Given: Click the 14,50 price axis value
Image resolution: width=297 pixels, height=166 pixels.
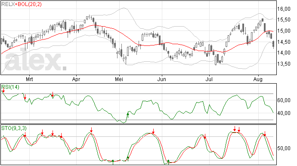Looking at the screenshot, I should [x=284, y=42].
